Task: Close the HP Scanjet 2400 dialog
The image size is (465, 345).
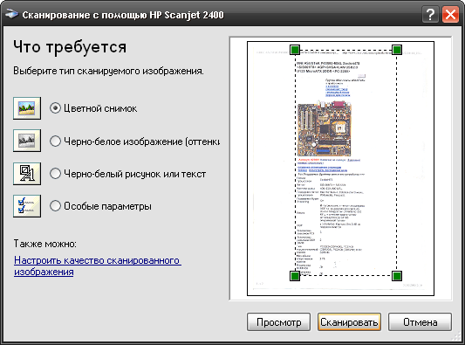Action: [450, 14]
